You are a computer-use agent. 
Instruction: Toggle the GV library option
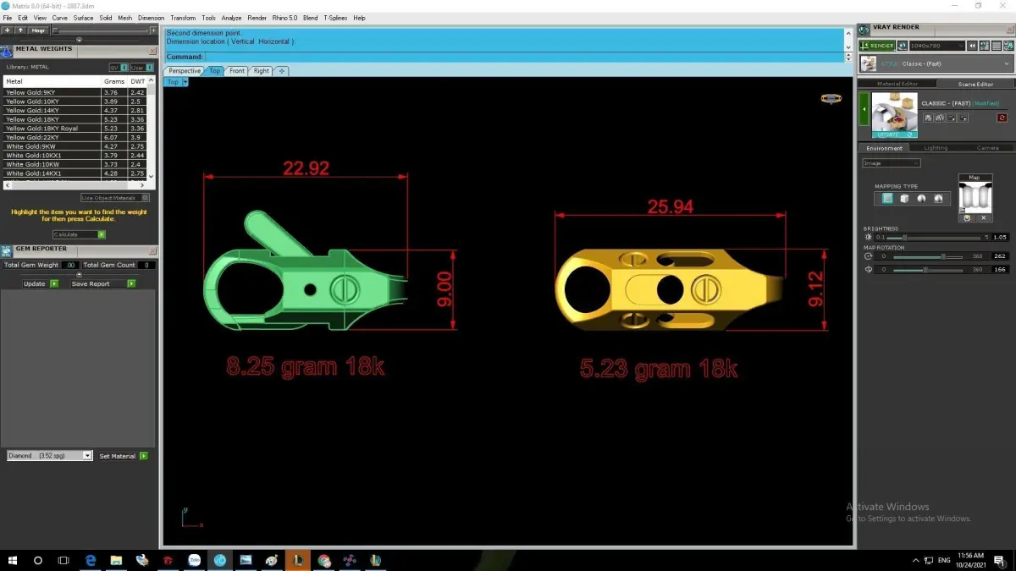click(x=119, y=67)
